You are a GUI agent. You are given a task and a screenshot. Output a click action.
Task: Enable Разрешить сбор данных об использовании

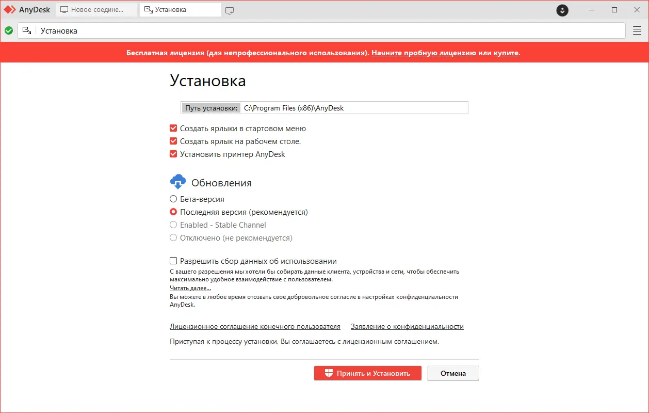coord(173,261)
